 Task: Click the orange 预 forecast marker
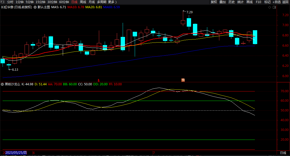183,80
